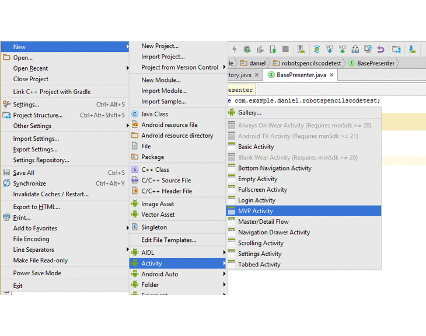The width and height of the screenshot is (426, 336).
Task: Click the Sync Project with Gradle icon
Action: tap(316, 50)
